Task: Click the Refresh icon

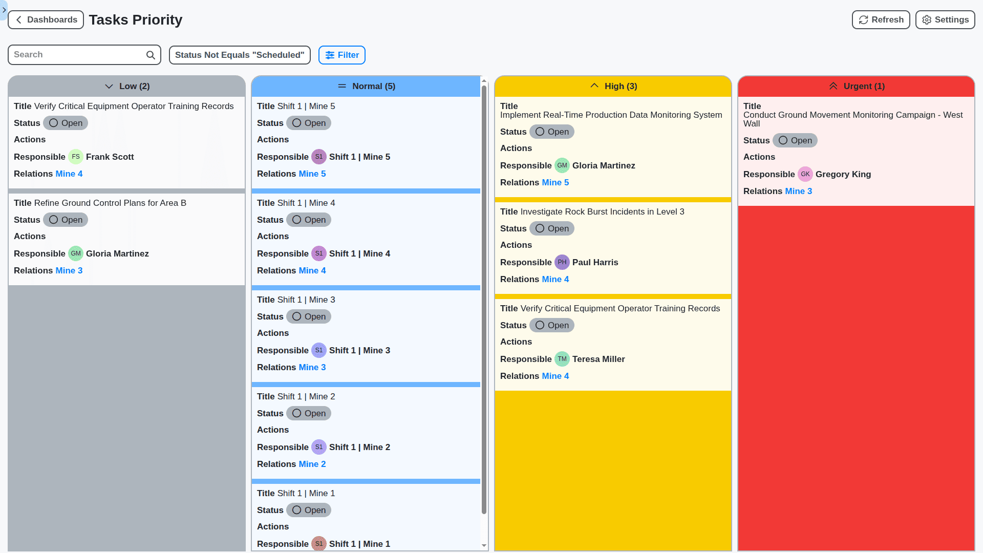Action: pos(863,19)
